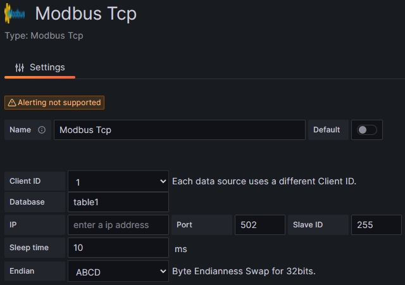Click the Endian label
405x285 pixels.
pyautogui.click(x=22, y=271)
